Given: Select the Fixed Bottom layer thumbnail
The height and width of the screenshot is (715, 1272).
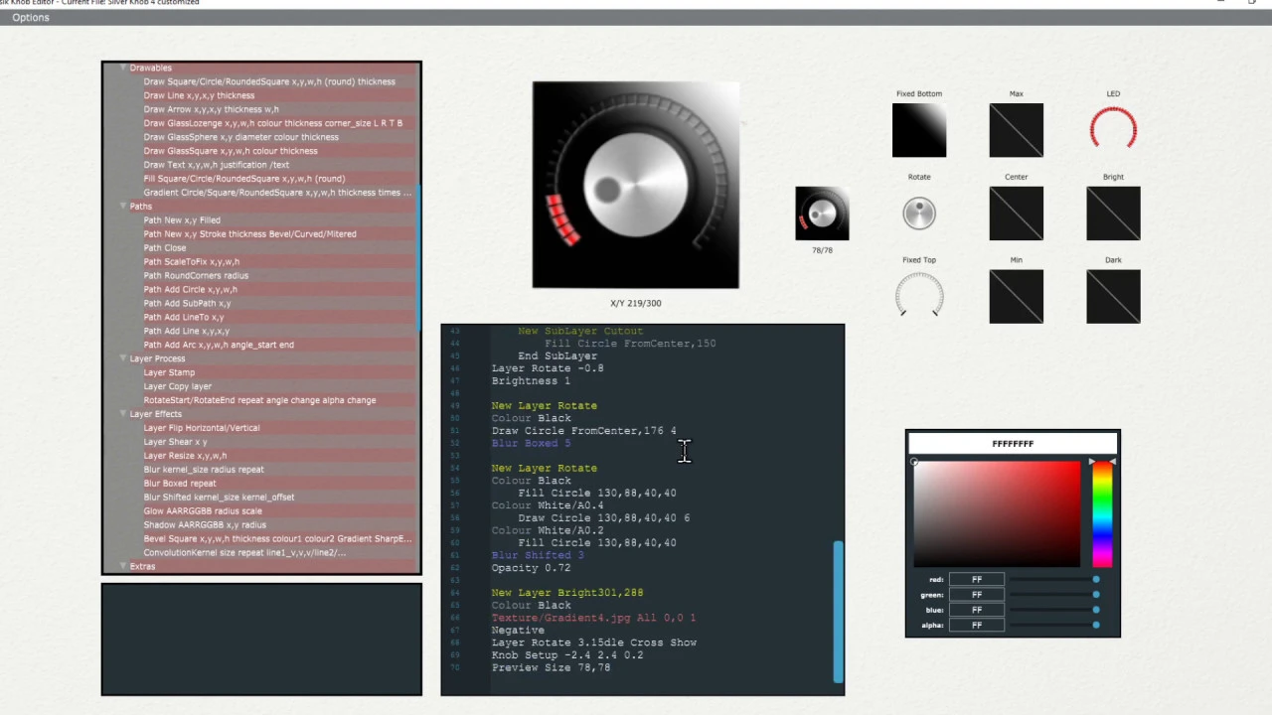Looking at the screenshot, I should [x=919, y=130].
